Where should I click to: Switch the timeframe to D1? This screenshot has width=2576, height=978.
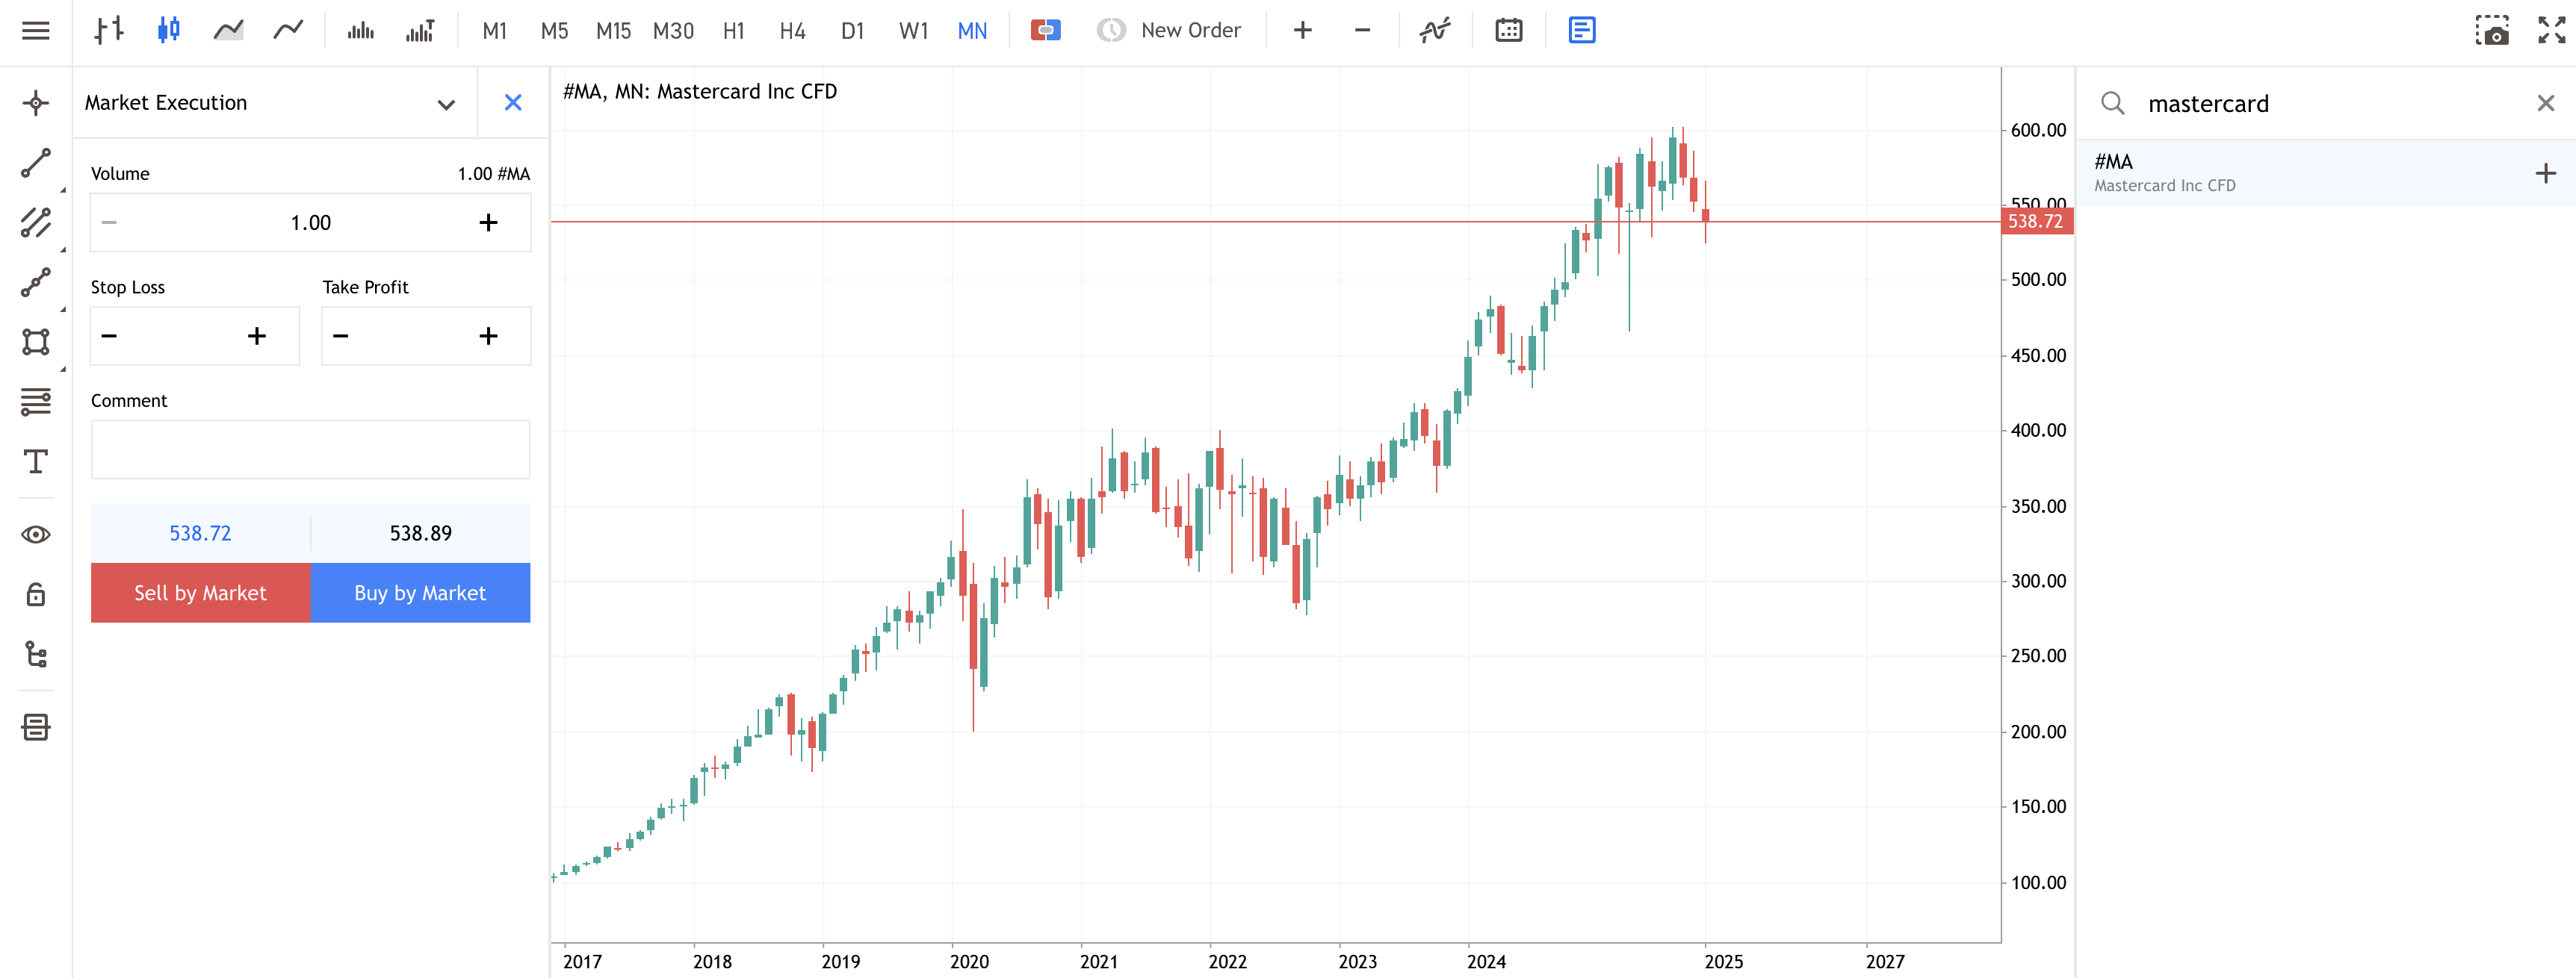[853, 30]
